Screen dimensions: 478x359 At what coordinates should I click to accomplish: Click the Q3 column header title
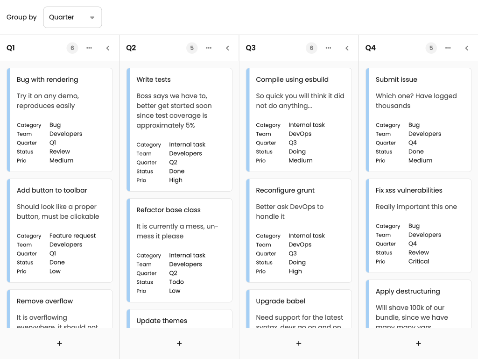point(251,48)
